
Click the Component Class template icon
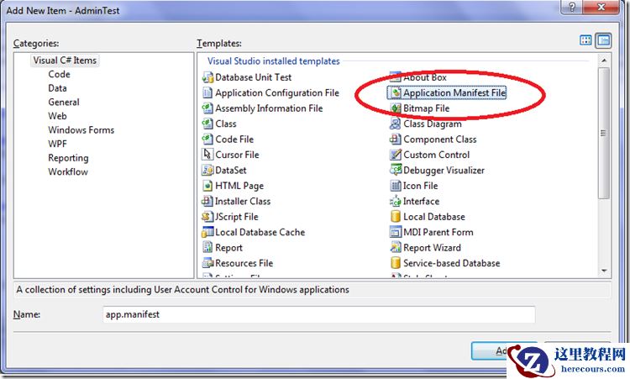(x=396, y=139)
